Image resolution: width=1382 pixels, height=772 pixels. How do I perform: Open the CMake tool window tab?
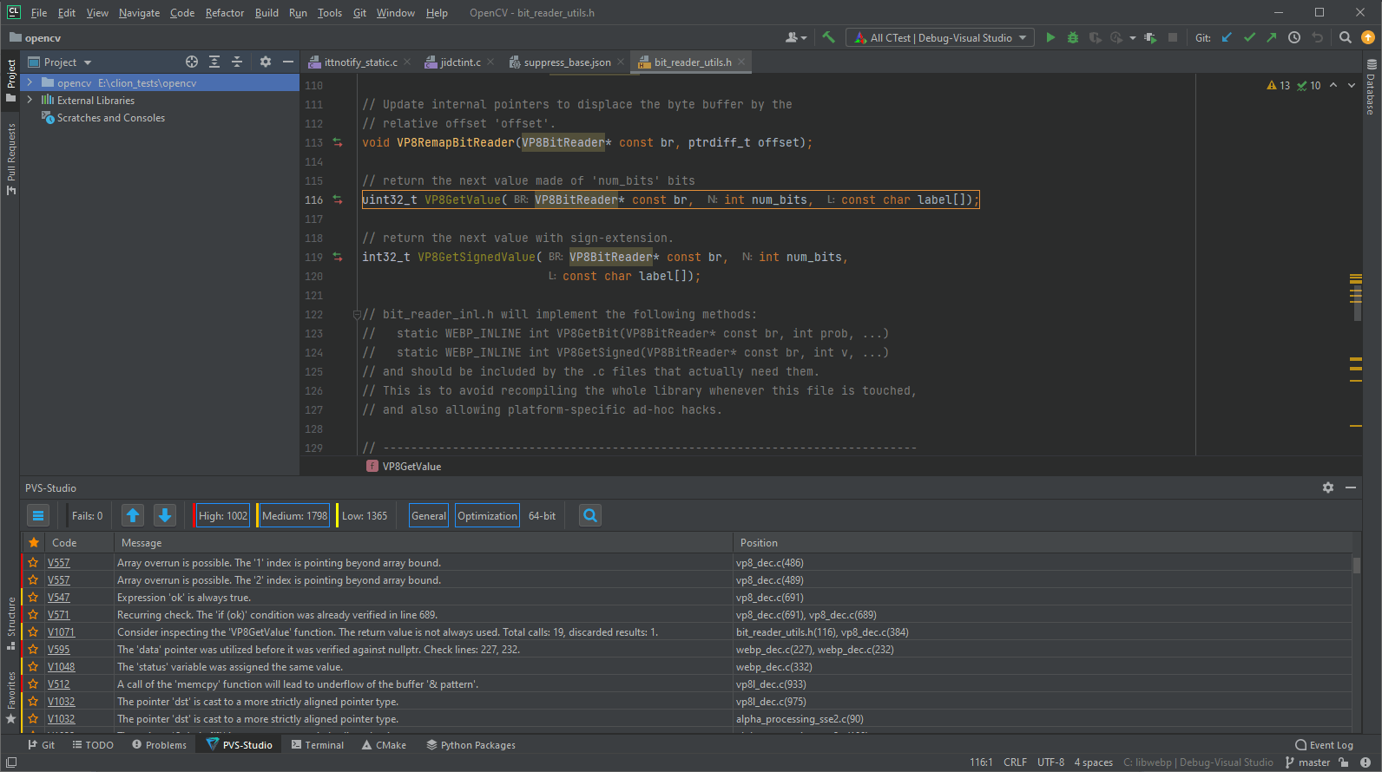click(384, 745)
